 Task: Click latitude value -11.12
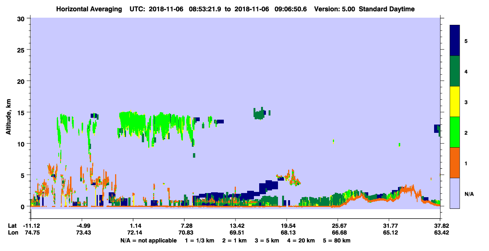[31, 226]
